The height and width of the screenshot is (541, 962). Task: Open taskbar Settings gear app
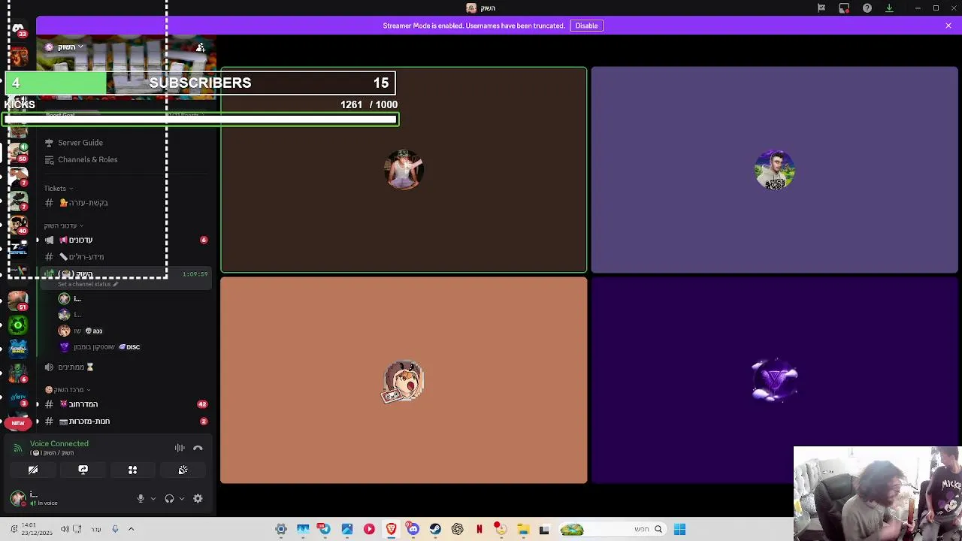coord(280,529)
